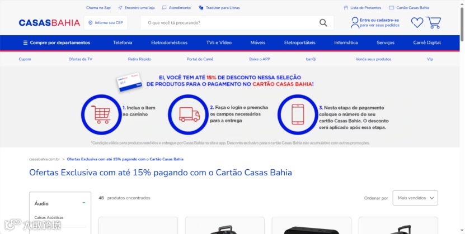This screenshot has width=465, height=234.
Task: Open Baixe o APP link
Action: click(260, 59)
